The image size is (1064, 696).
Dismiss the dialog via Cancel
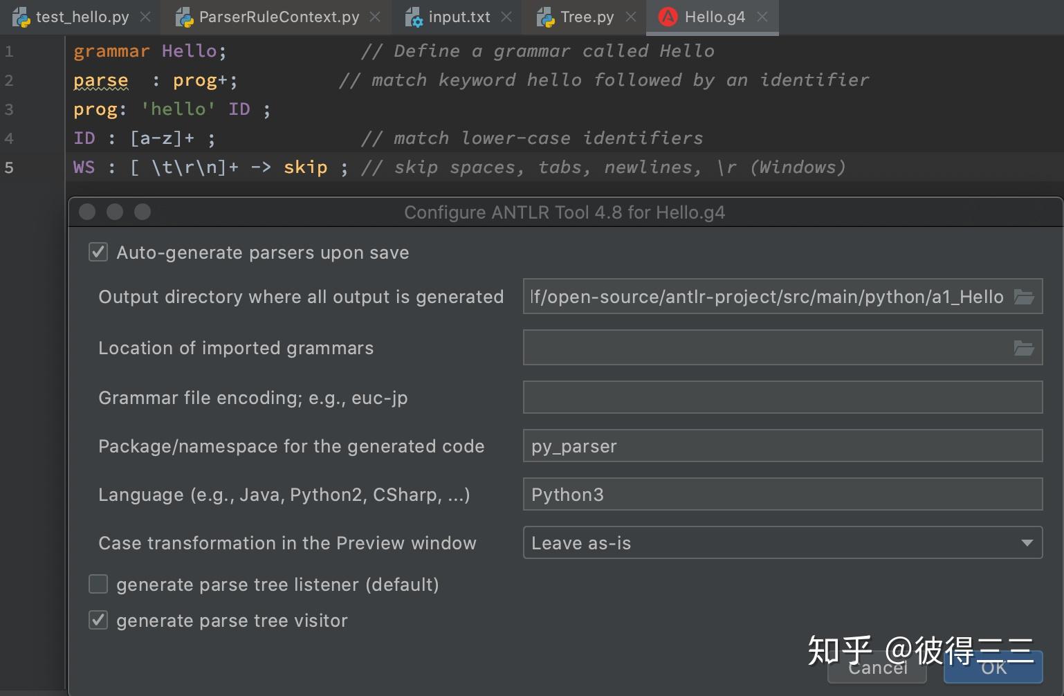click(877, 668)
